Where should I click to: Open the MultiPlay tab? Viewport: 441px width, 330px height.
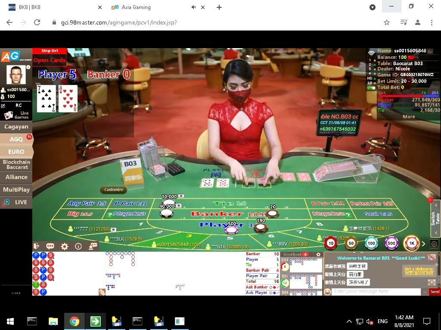[x=16, y=189]
